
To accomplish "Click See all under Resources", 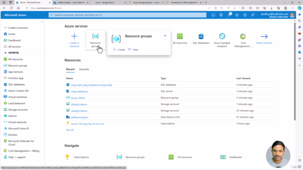I will coord(70,130).
